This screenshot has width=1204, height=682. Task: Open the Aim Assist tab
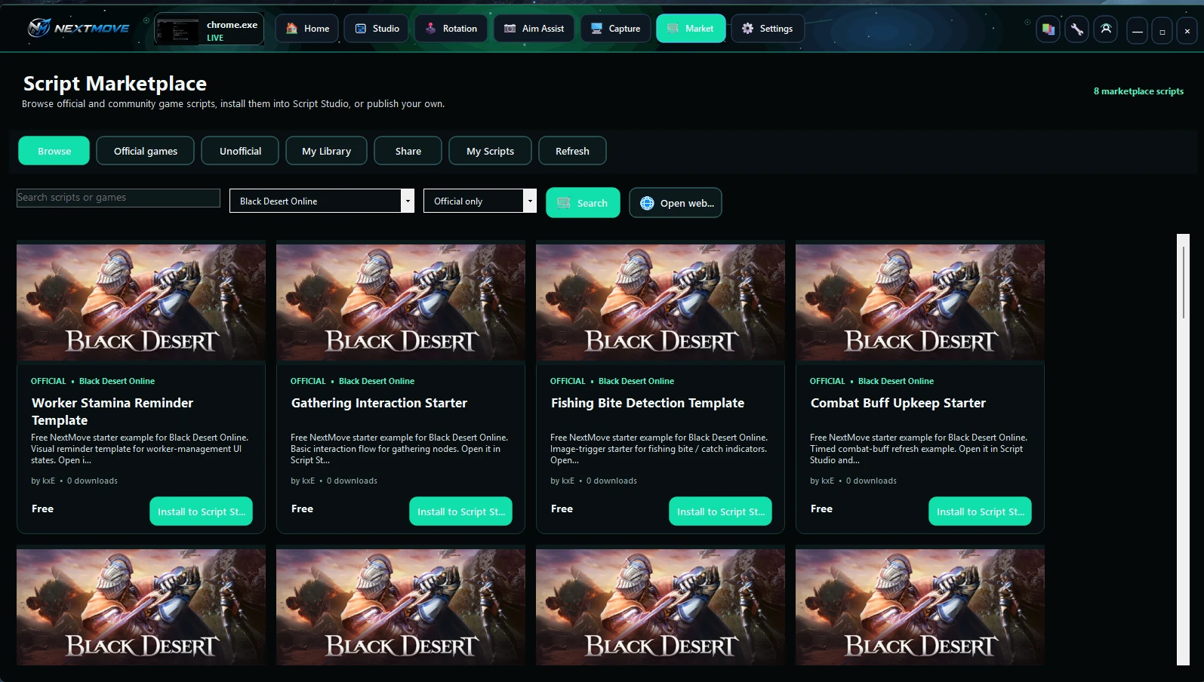click(x=534, y=29)
